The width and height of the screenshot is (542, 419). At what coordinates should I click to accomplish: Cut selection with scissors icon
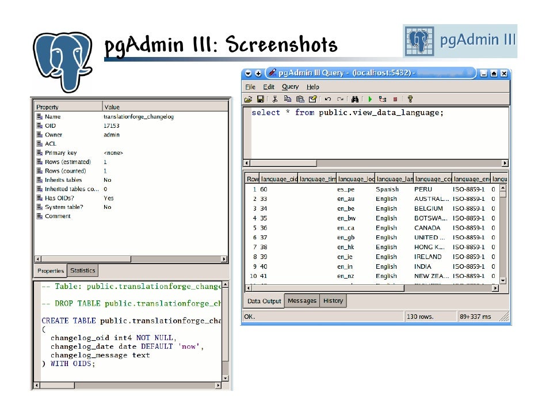tap(275, 99)
